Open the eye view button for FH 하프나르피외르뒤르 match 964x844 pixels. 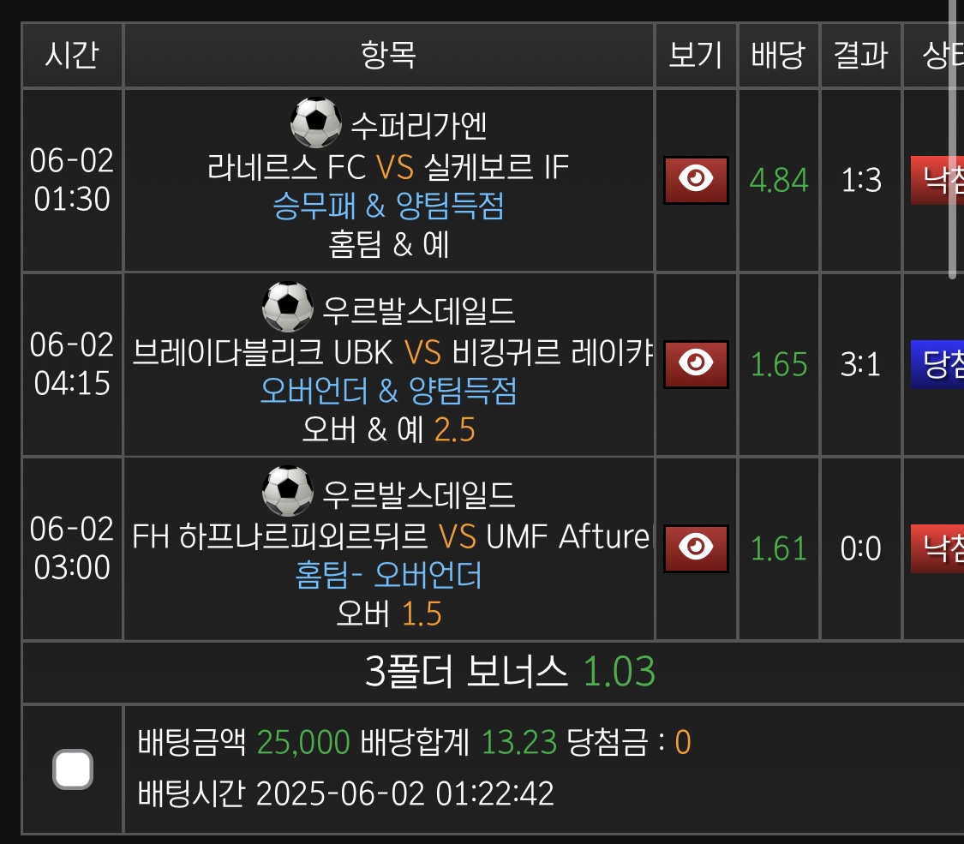[696, 548]
